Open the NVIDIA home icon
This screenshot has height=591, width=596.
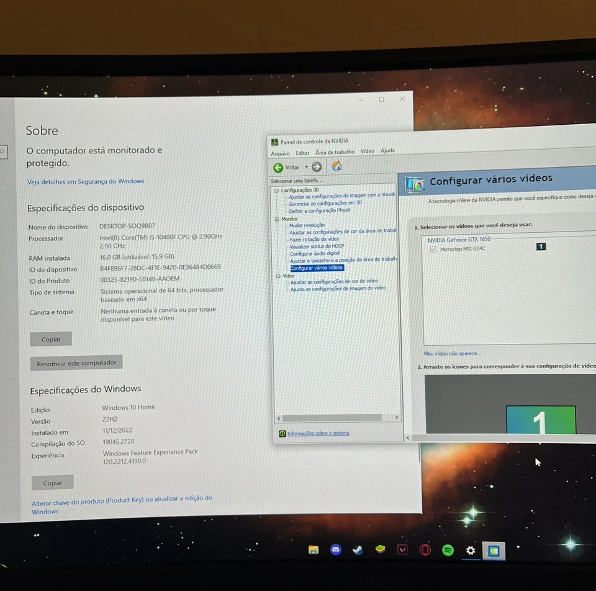point(336,166)
